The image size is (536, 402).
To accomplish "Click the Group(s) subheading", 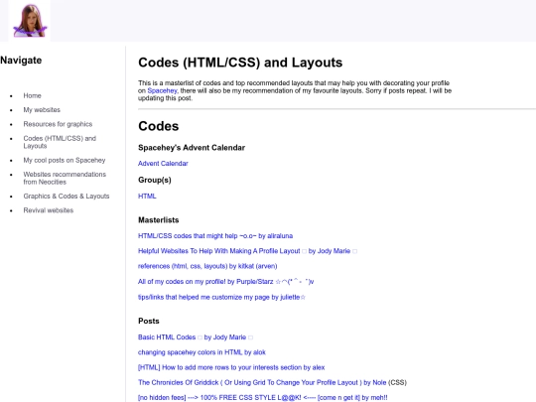I will click(x=155, y=180).
